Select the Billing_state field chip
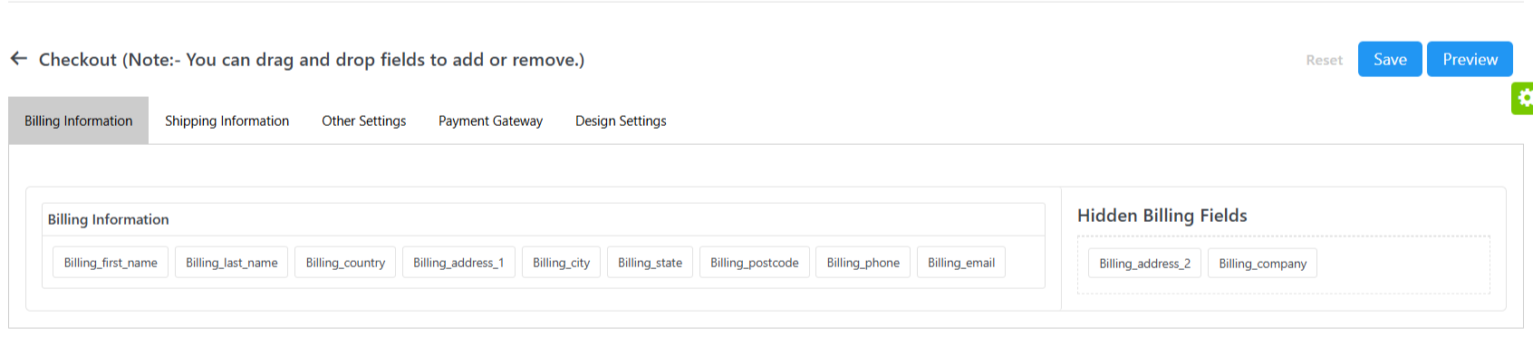This screenshot has height=337, width=1533. [650, 263]
